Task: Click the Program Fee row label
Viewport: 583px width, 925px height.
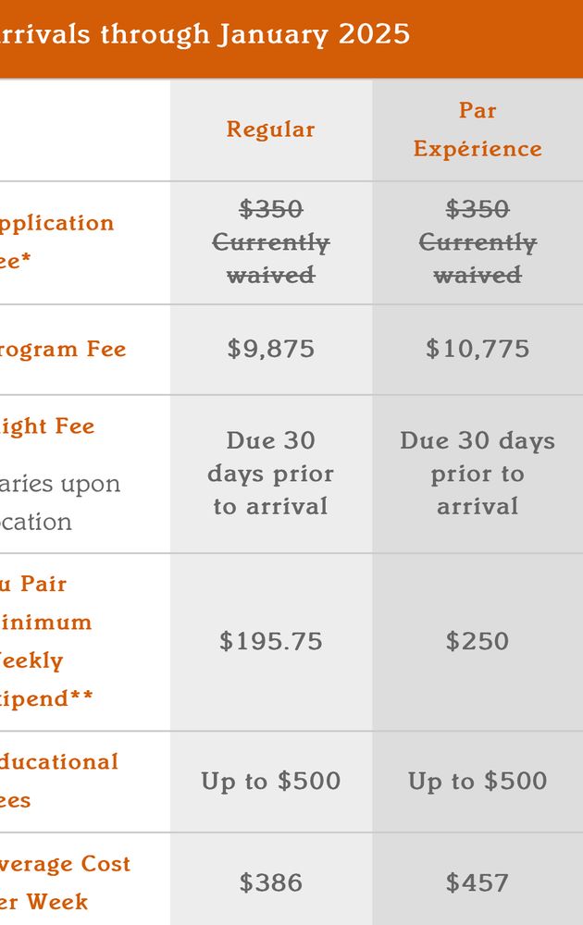Action: tap(63, 350)
